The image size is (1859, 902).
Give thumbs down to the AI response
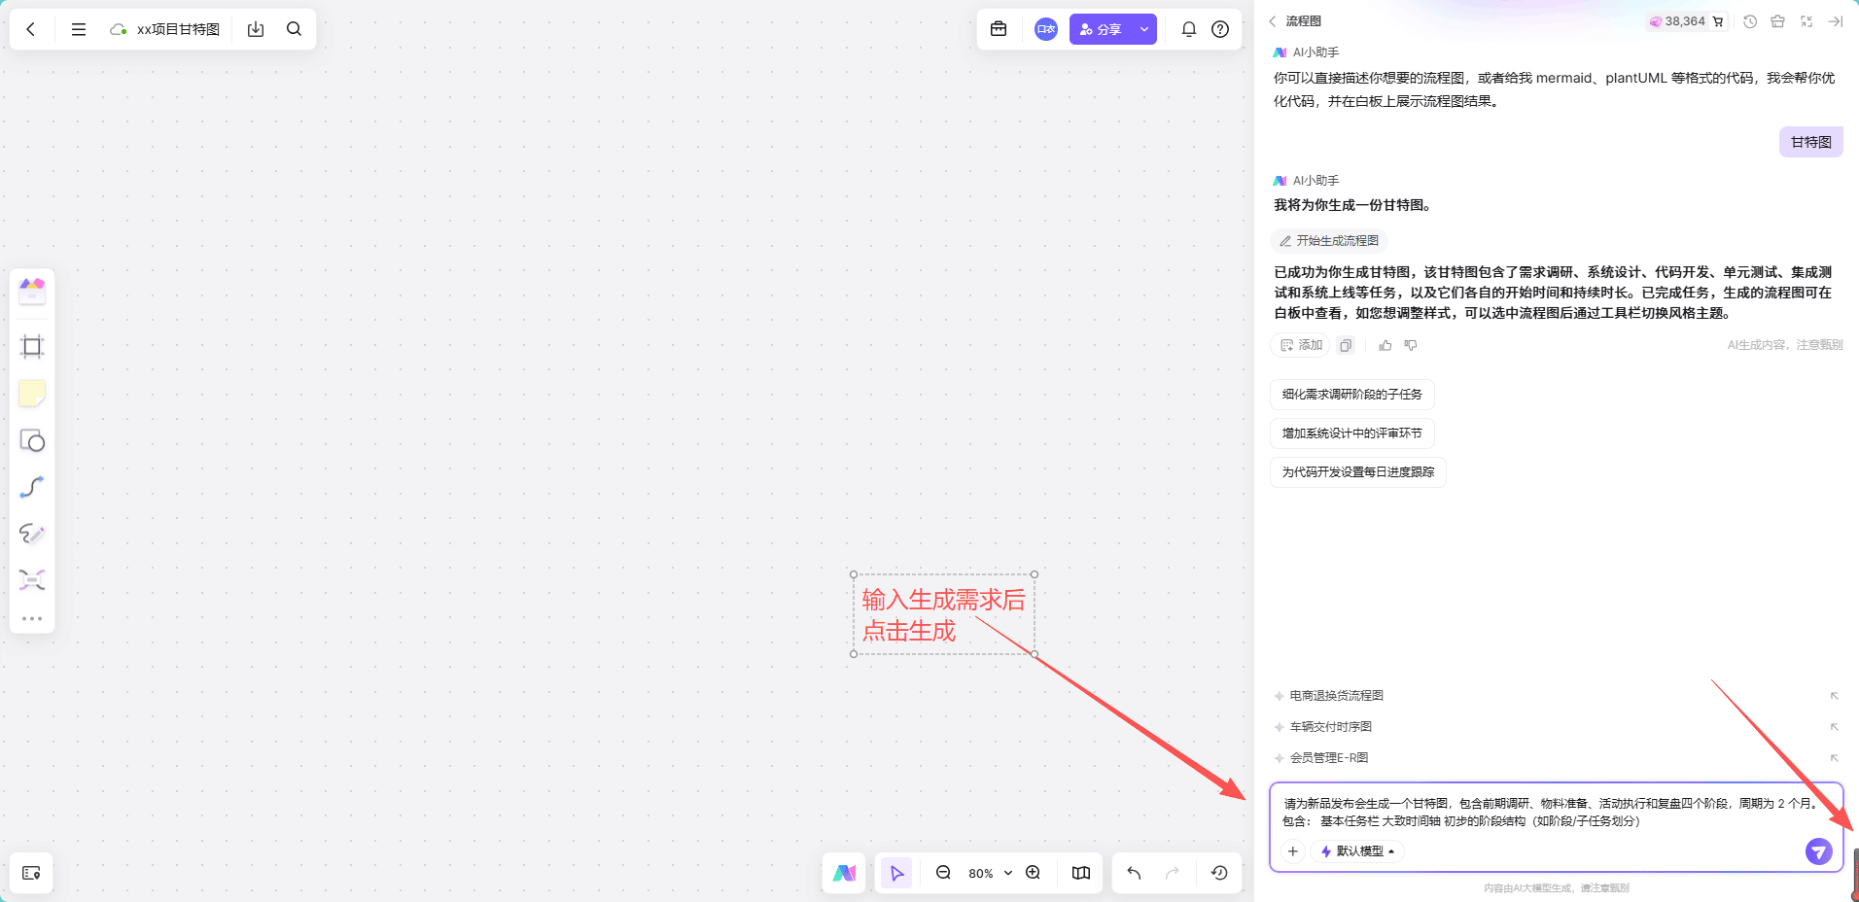1411,345
